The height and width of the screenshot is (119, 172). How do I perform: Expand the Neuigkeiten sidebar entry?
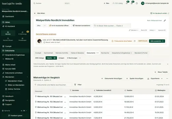[27, 100]
